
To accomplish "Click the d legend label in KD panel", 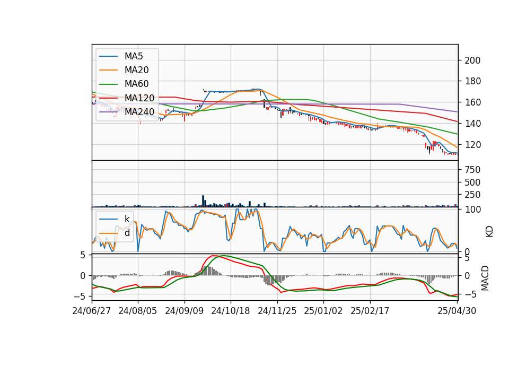I will (x=127, y=233).
